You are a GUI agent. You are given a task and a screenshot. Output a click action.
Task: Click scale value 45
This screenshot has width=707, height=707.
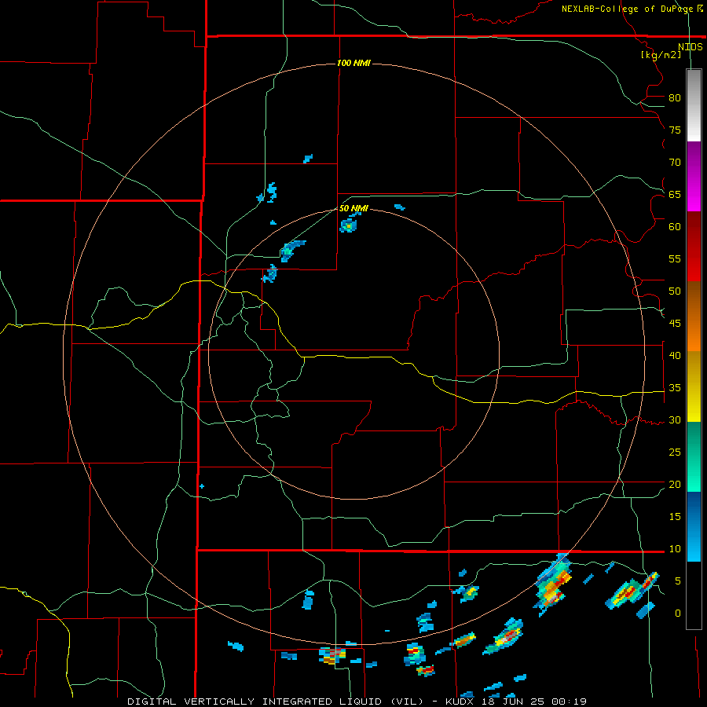coord(675,324)
